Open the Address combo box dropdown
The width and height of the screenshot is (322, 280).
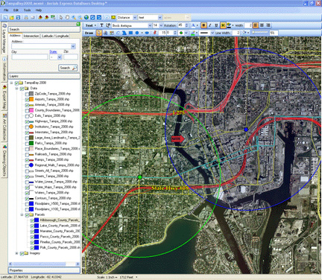73,46
